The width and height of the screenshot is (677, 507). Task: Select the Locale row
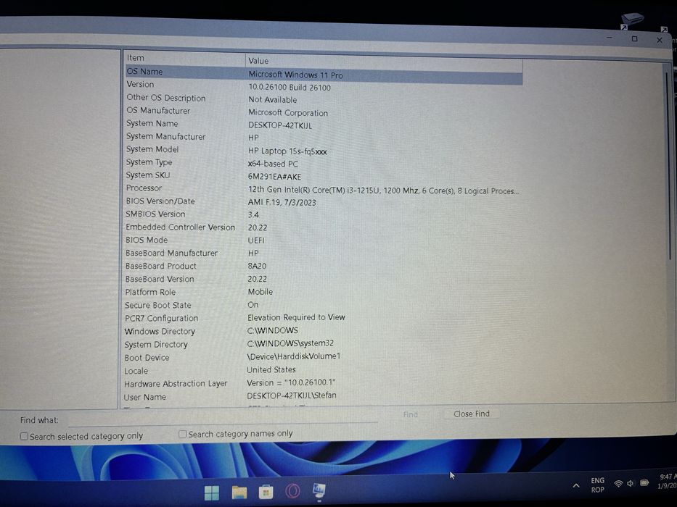(324, 370)
